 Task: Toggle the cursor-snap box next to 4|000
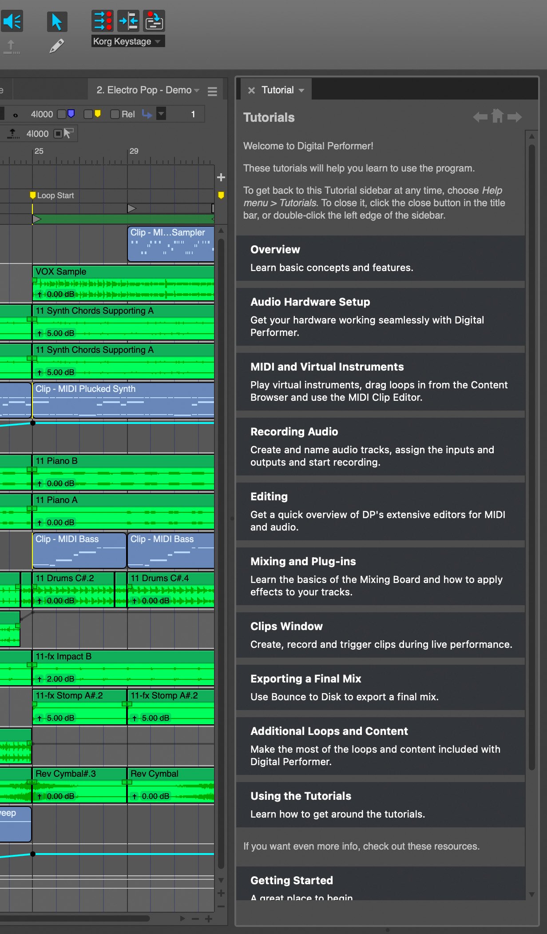coord(58,133)
